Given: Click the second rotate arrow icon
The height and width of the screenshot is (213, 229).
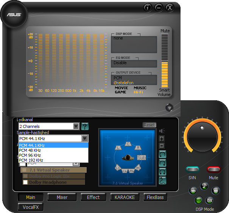Looking at the screenshot, I should pos(162,163).
